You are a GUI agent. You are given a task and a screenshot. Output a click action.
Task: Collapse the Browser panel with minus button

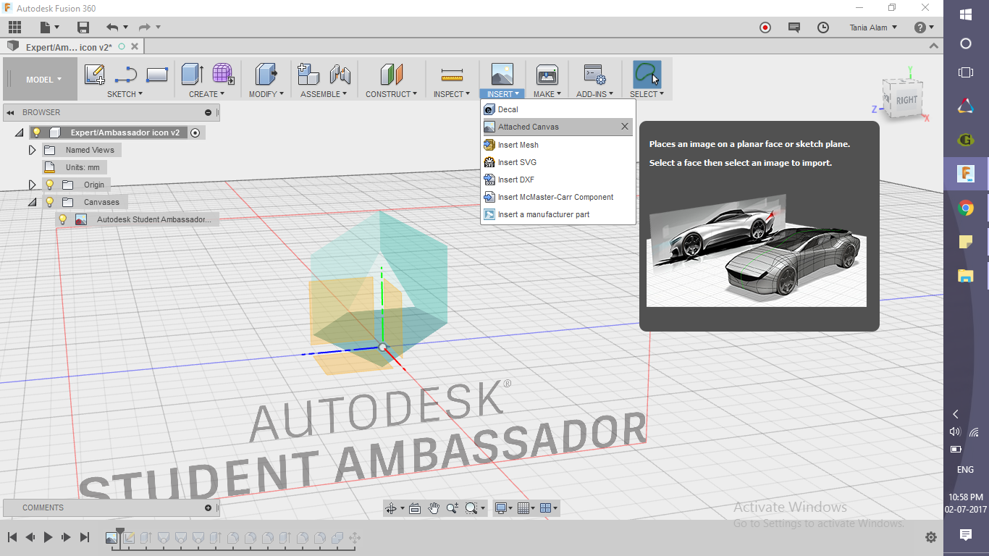[208, 112]
